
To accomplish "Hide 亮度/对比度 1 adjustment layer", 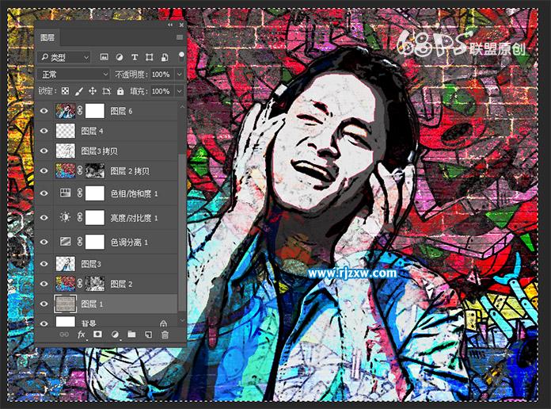I will click(x=44, y=217).
